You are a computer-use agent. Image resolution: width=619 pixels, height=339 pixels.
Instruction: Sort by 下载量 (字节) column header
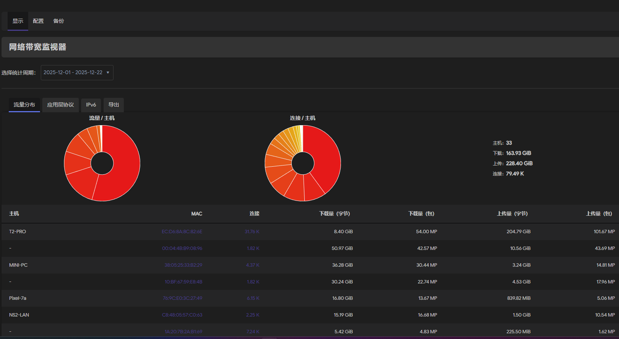pyautogui.click(x=334, y=214)
